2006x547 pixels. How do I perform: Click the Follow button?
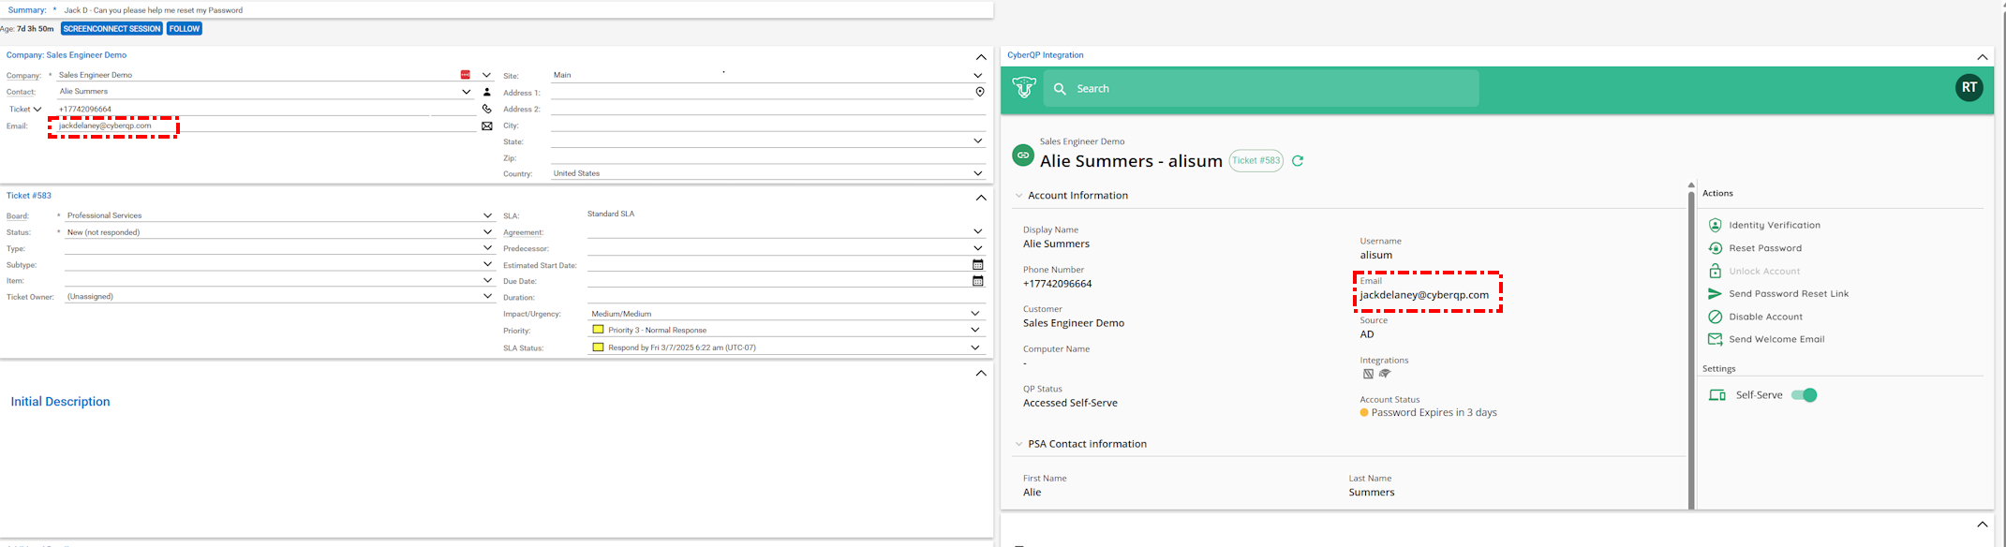point(185,29)
